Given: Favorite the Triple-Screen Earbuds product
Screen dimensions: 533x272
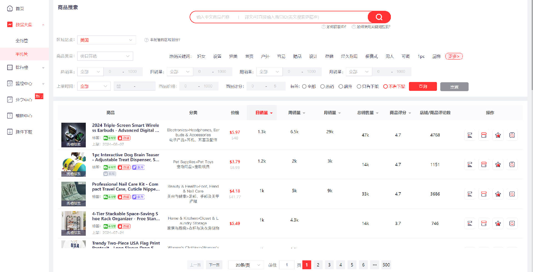Looking at the screenshot, I should point(498,135).
